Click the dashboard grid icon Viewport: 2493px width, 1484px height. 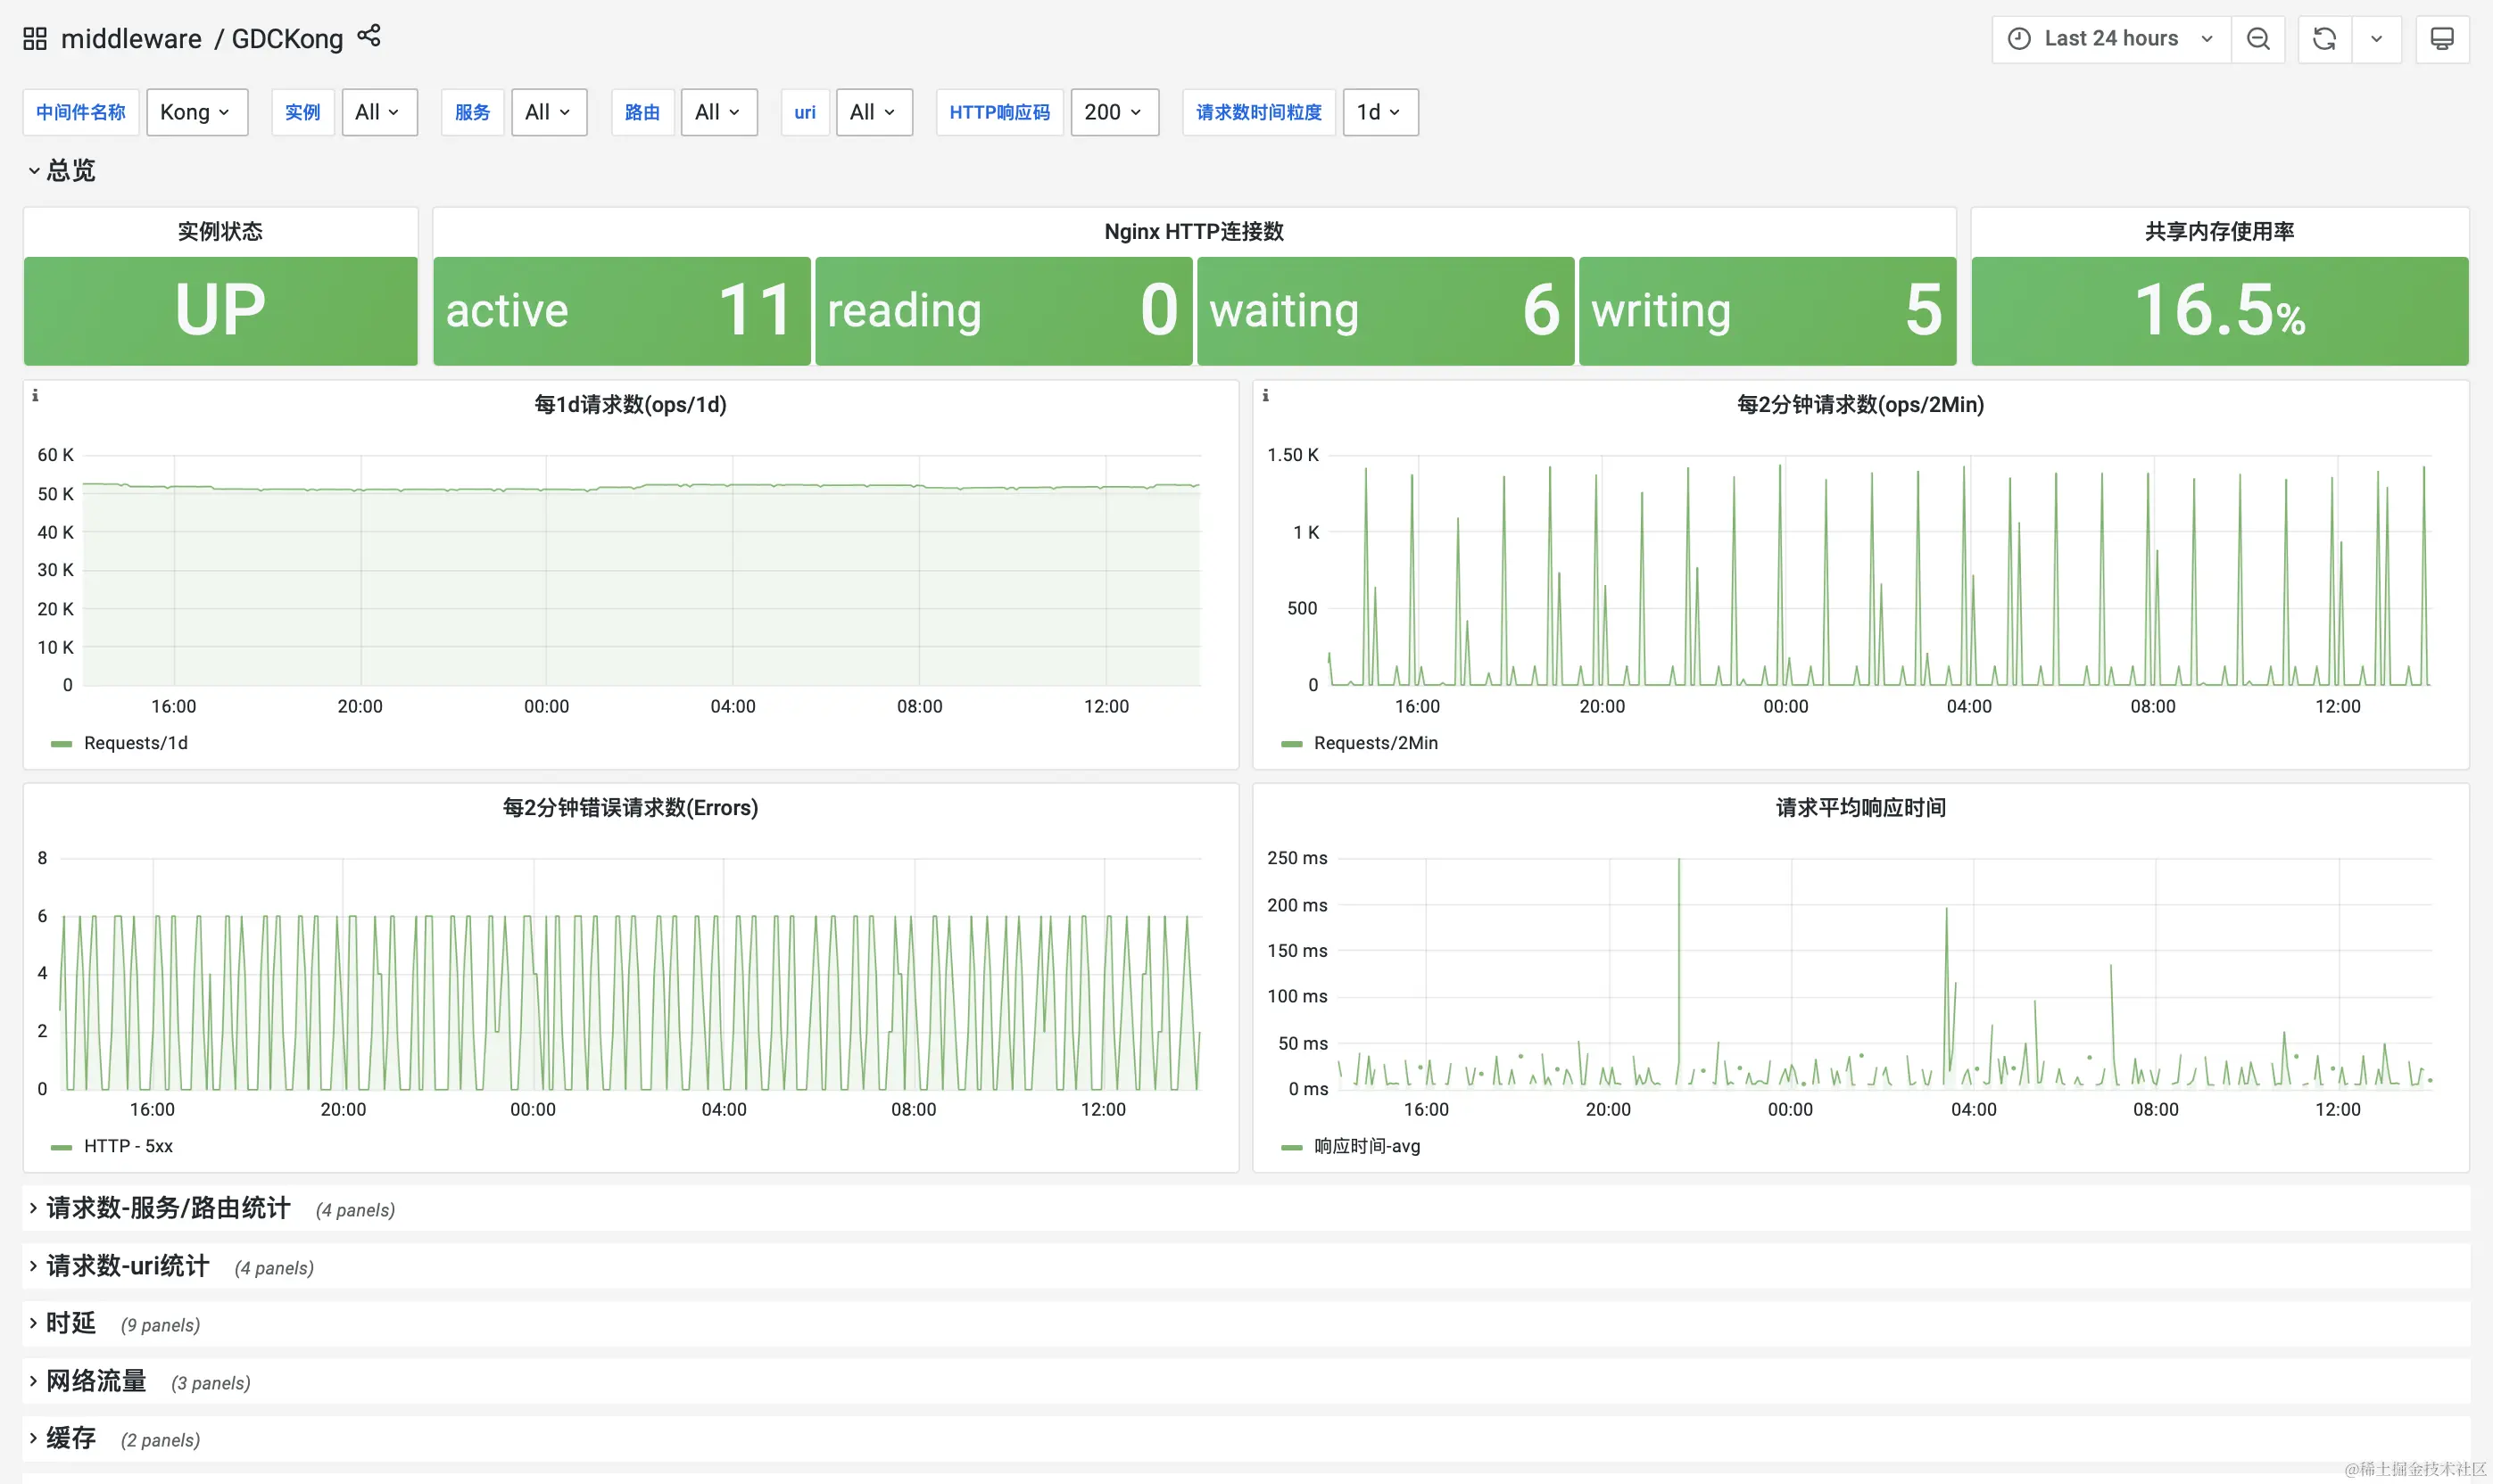[x=35, y=39]
